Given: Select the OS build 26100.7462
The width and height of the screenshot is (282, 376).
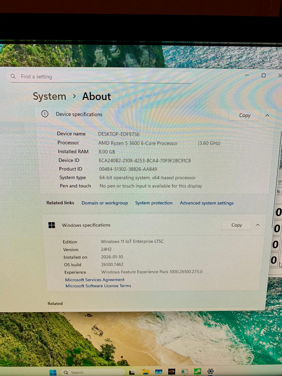Looking at the screenshot, I should click(112, 264).
